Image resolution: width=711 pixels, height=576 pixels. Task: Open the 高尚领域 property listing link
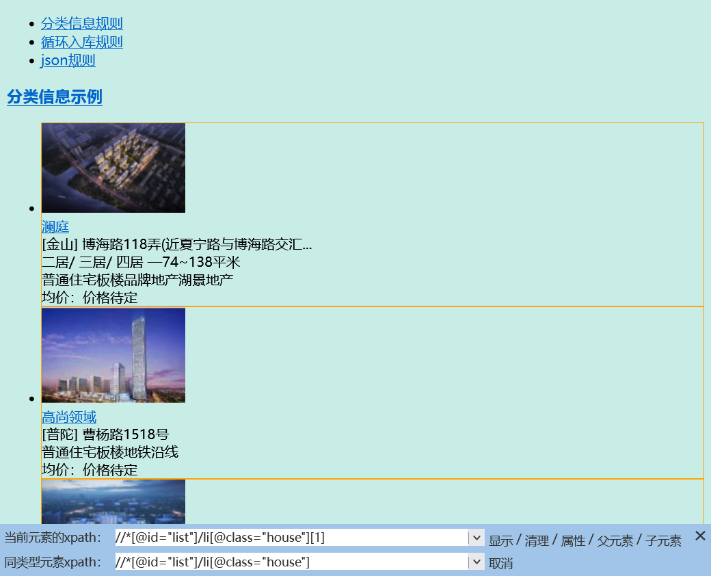(68, 417)
